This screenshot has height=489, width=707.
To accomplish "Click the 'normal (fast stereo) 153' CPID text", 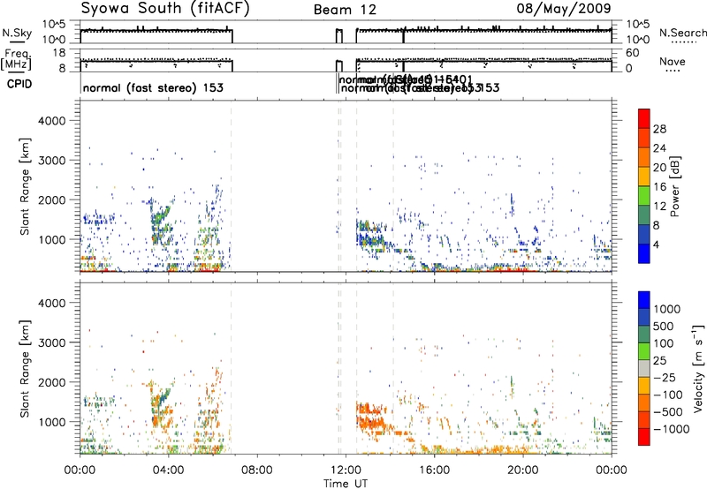I will click(153, 87).
